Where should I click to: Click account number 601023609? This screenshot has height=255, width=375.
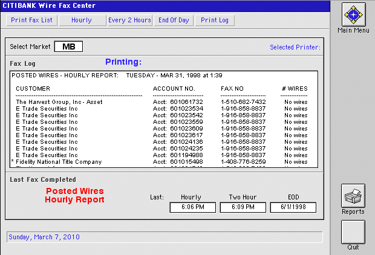point(186,129)
